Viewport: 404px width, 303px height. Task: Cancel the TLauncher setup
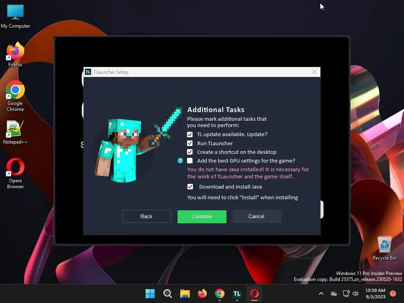256,217
